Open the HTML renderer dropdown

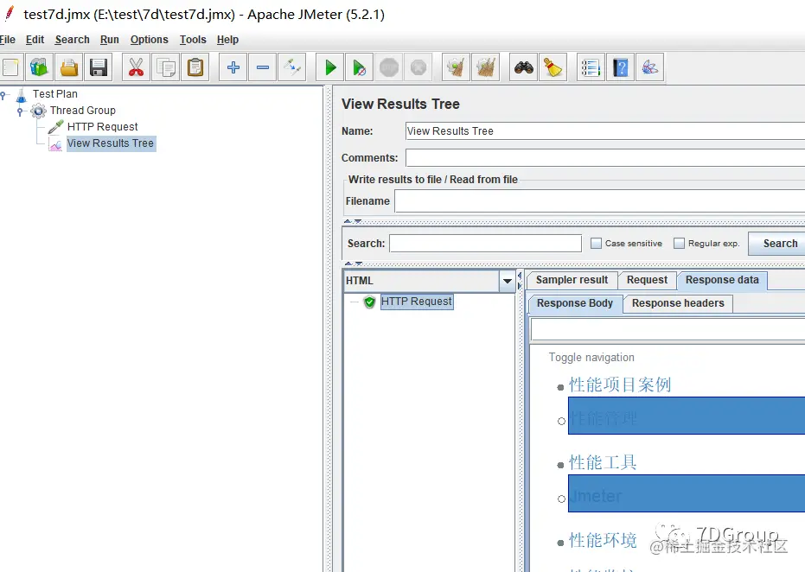pyautogui.click(x=508, y=281)
